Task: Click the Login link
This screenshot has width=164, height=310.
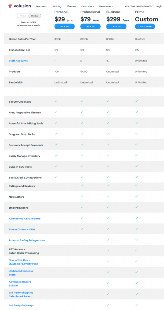Action: tap(159, 6)
